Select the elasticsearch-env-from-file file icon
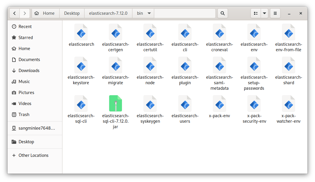This screenshot has width=315, height=182. 289,32
